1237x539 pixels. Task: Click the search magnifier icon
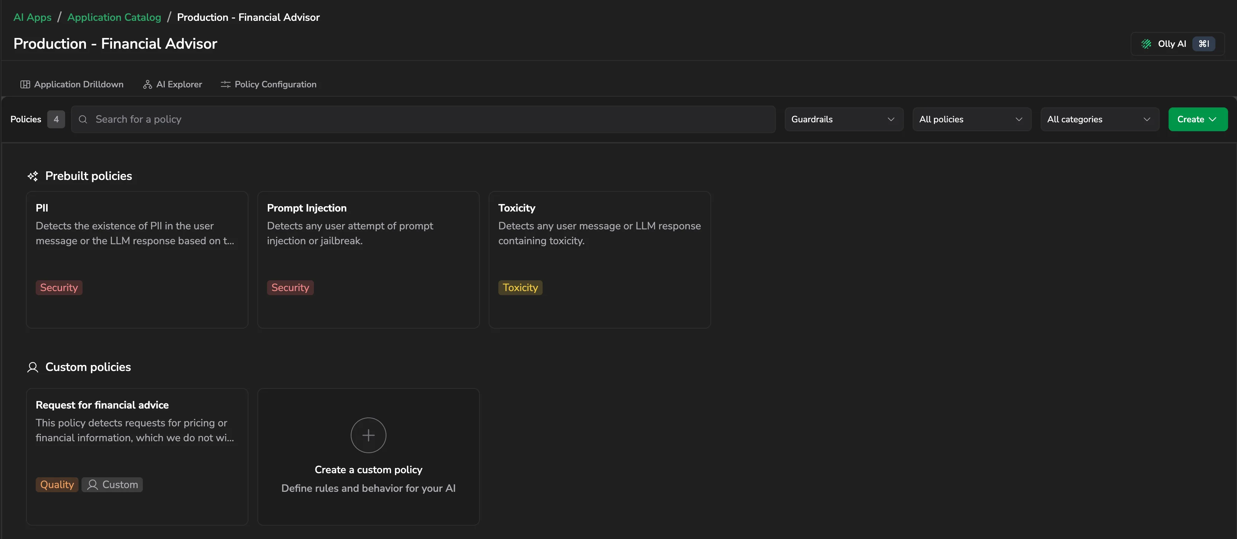coord(83,120)
